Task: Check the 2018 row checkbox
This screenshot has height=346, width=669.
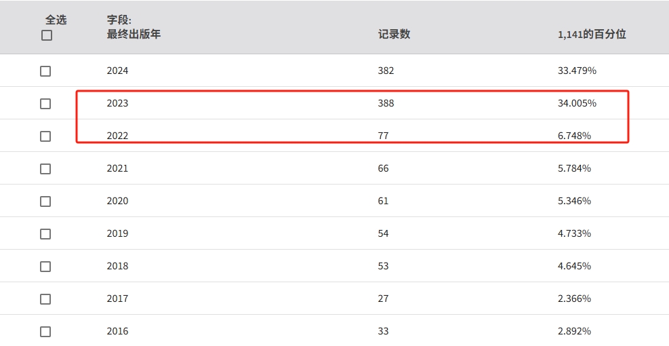Action: pos(45,267)
